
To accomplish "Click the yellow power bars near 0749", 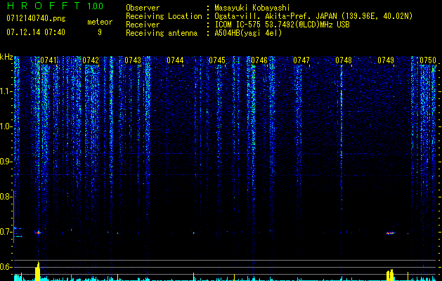I will pyautogui.click(x=390, y=275).
